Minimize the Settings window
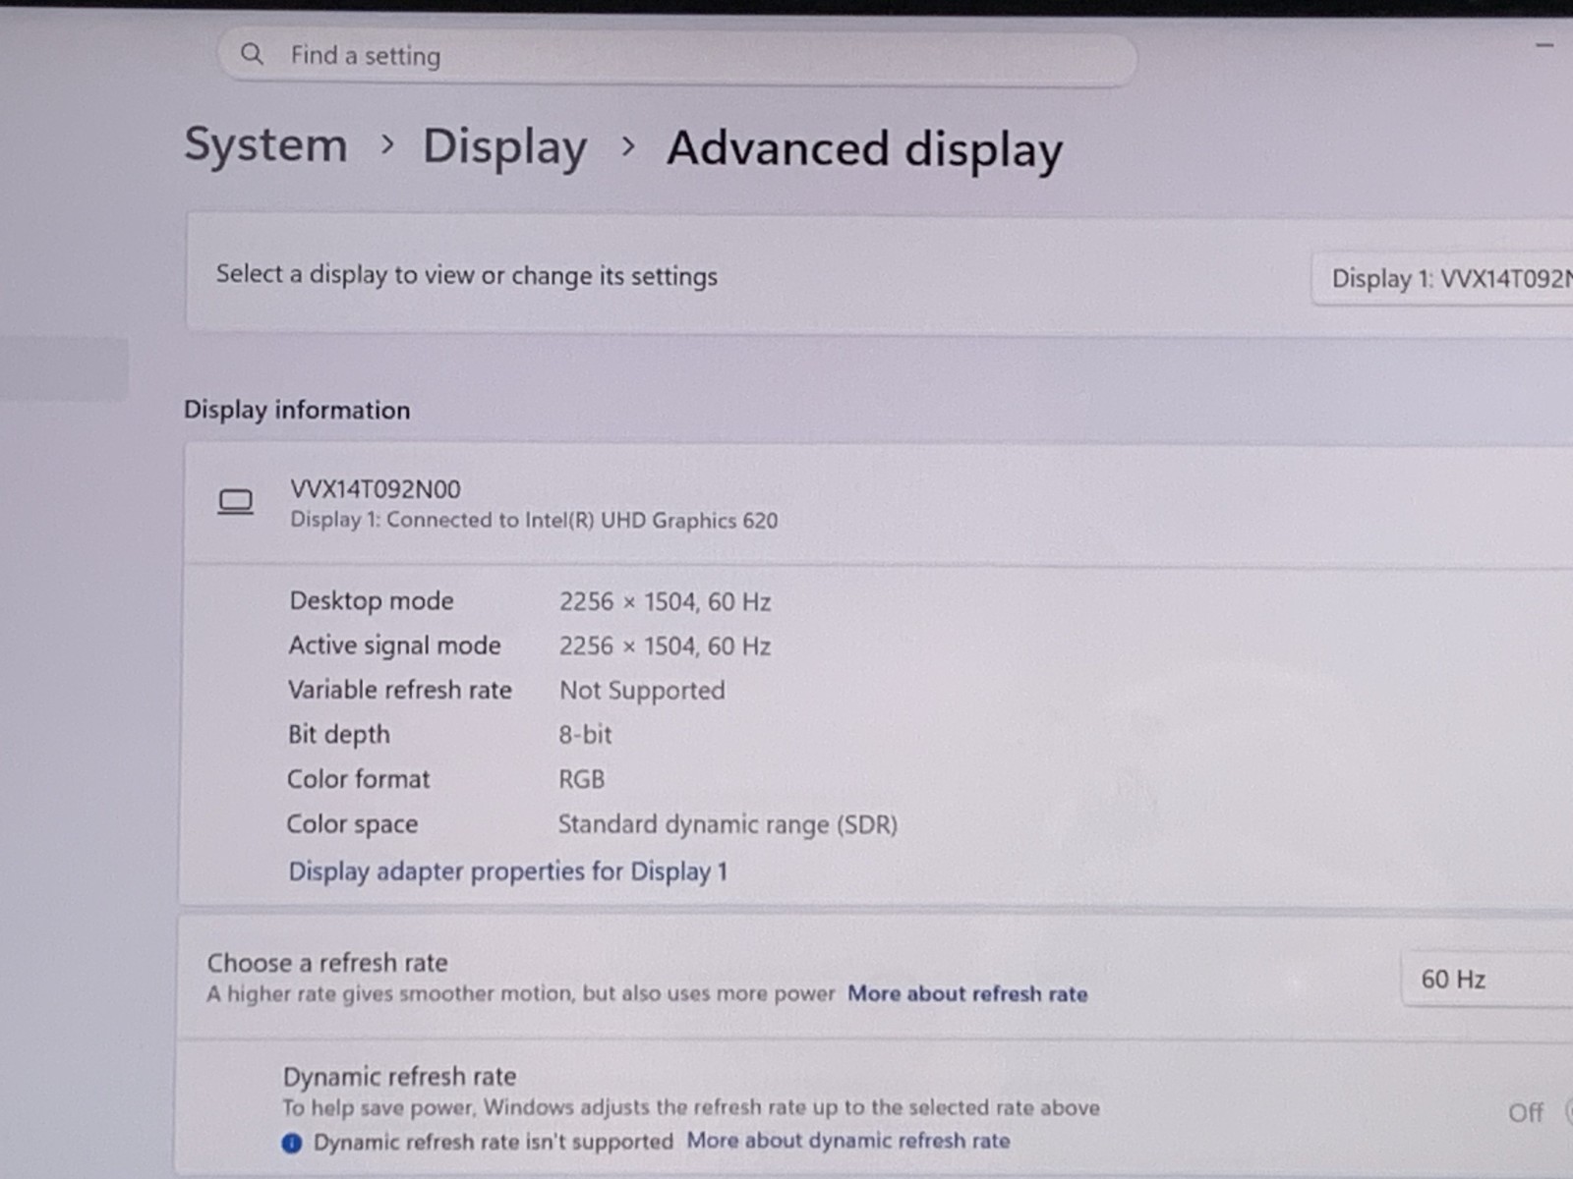The height and width of the screenshot is (1179, 1573). pyautogui.click(x=1544, y=45)
